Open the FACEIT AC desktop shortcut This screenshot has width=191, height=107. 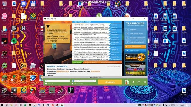click(x=5, y=54)
